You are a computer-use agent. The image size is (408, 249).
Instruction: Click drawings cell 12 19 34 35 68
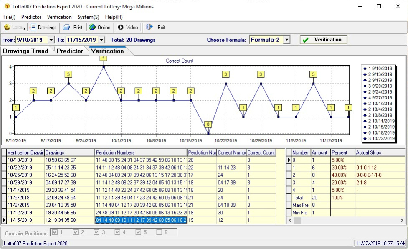(70, 220)
